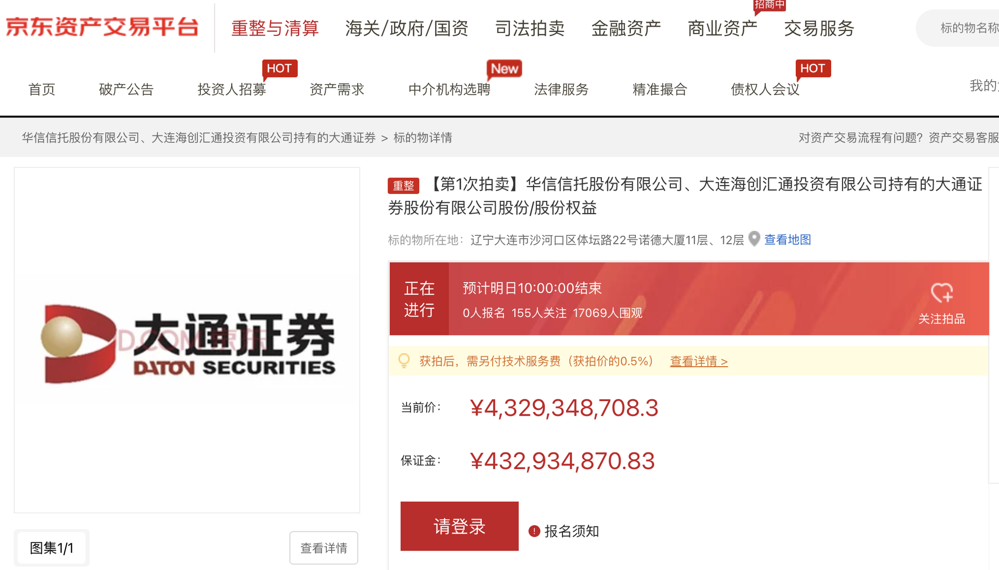Click the 请登录 login button
Image resolution: width=999 pixels, height=570 pixels.
pos(460,526)
